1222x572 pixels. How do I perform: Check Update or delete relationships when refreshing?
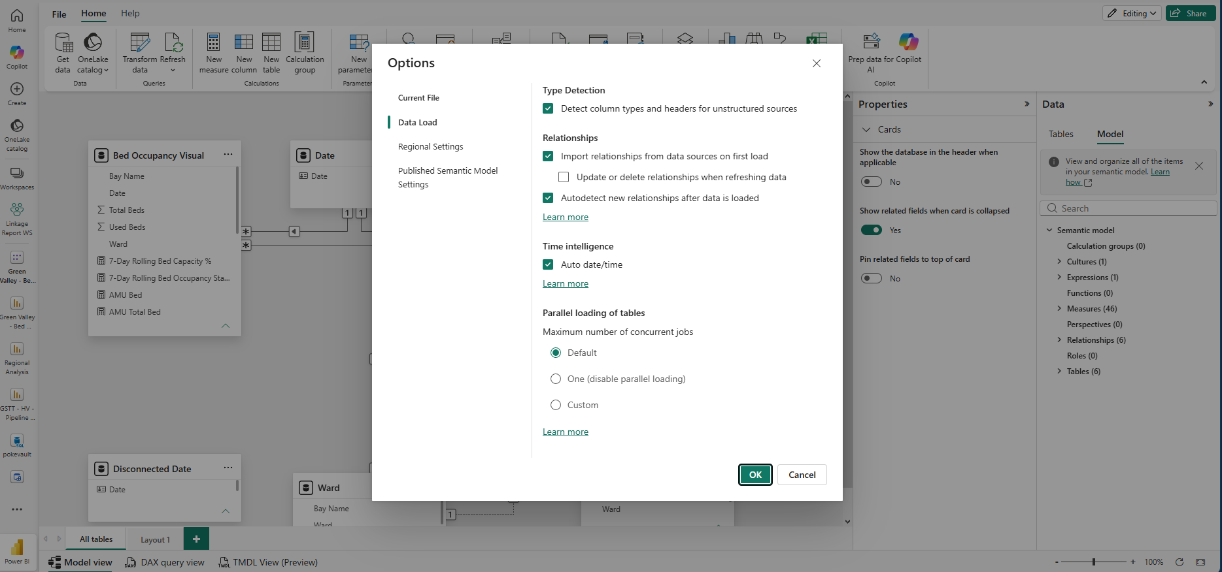564,177
